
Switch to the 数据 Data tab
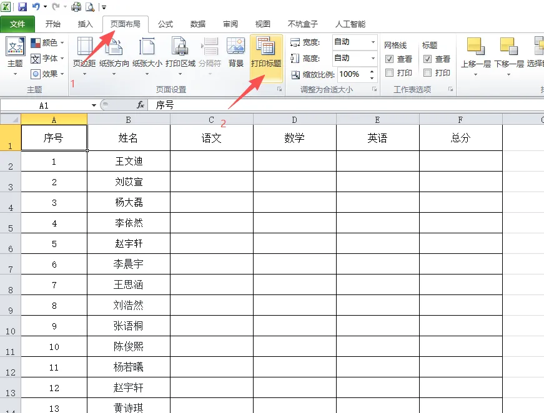click(x=198, y=24)
